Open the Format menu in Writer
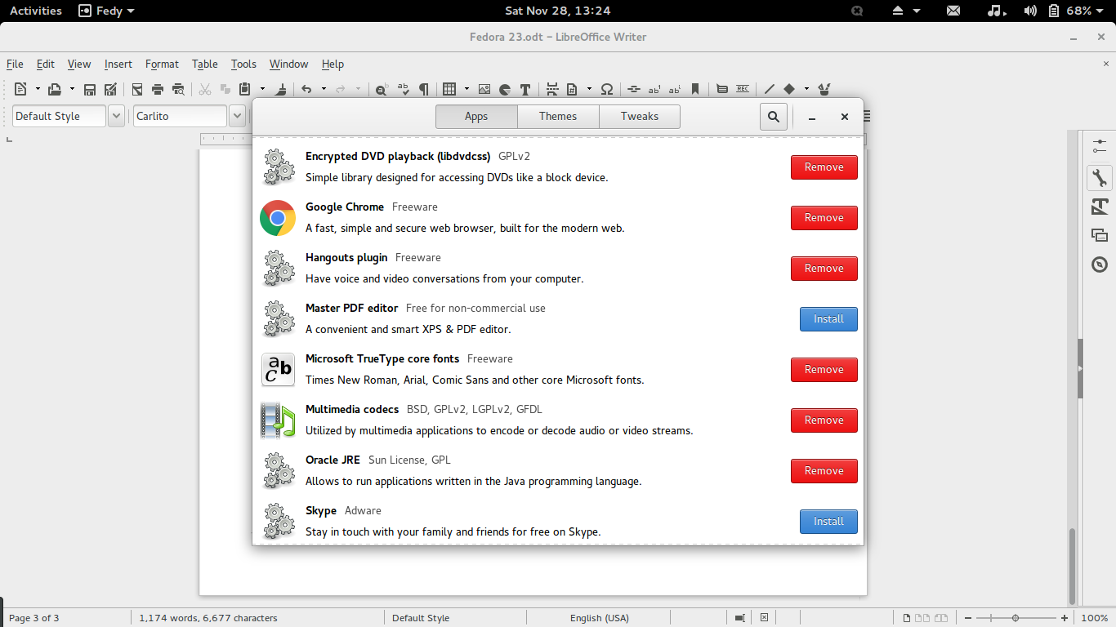This screenshot has width=1116, height=627. click(162, 64)
